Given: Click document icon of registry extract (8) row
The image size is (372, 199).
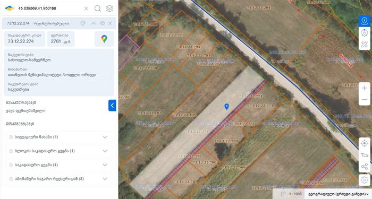Looking at the screenshot, I should pos(11,179).
